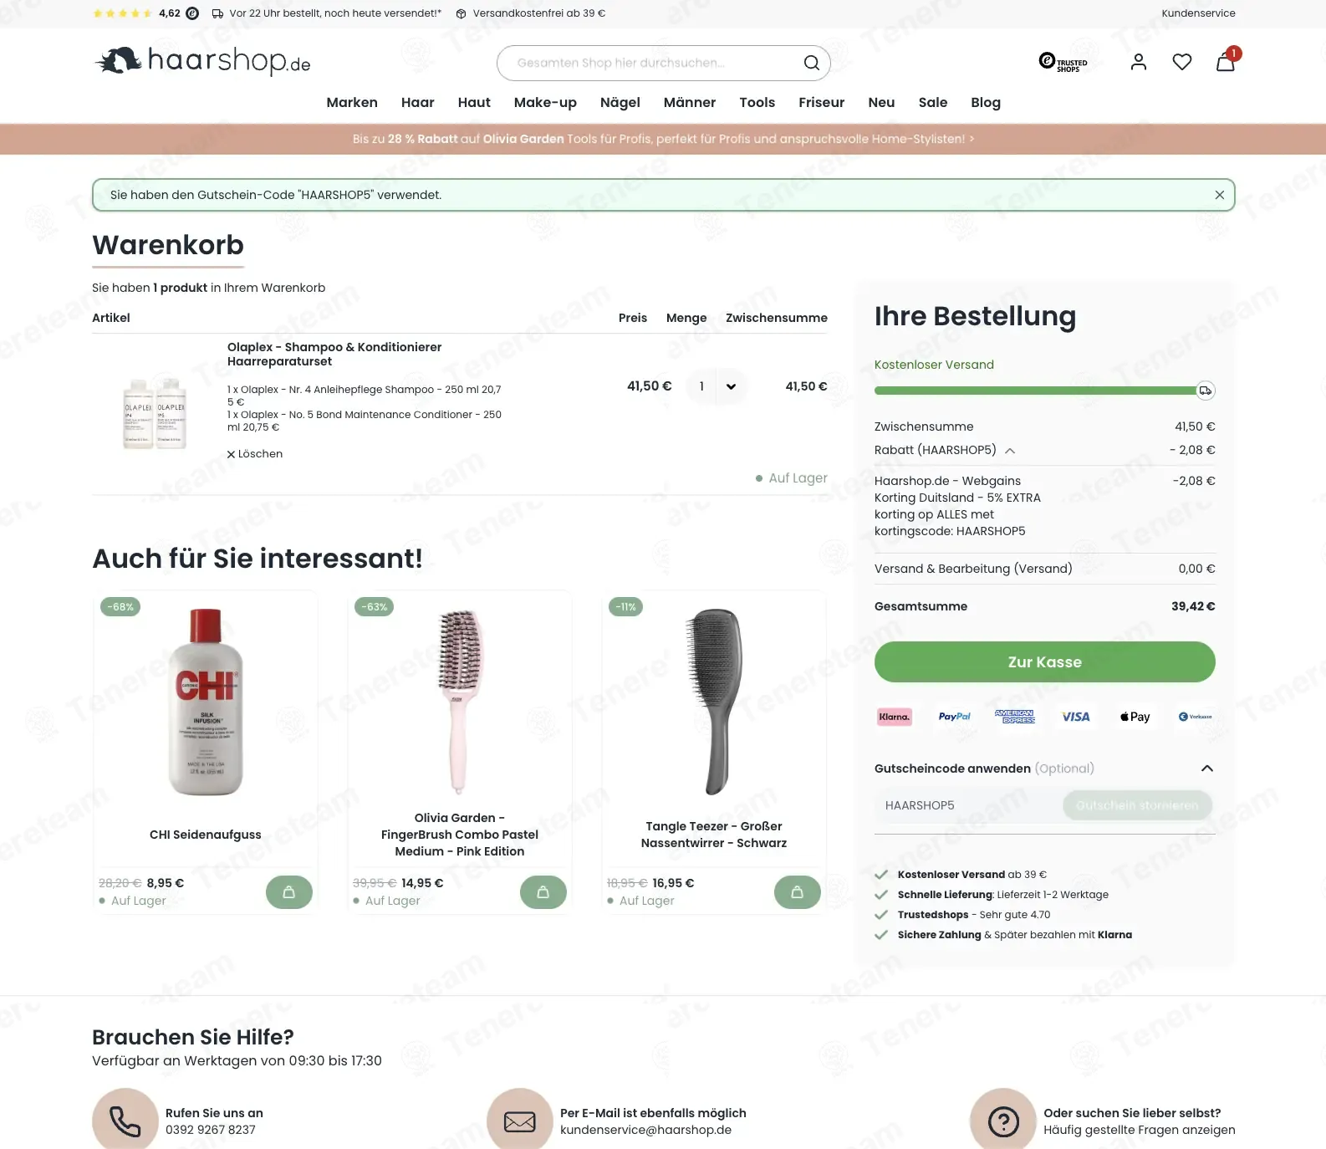This screenshot has height=1149, width=1326.
Task: Open the Männer menu
Action: pos(690,102)
